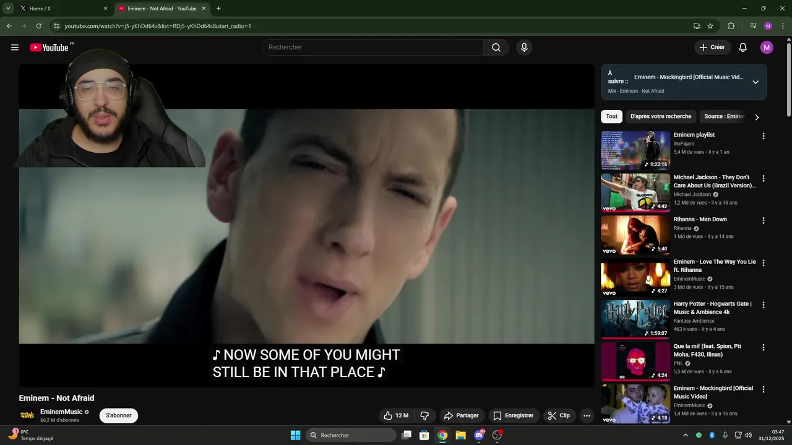Open options for Rihanna - Man Down
Viewport: 792px width, 445px height.
(x=763, y=220)
